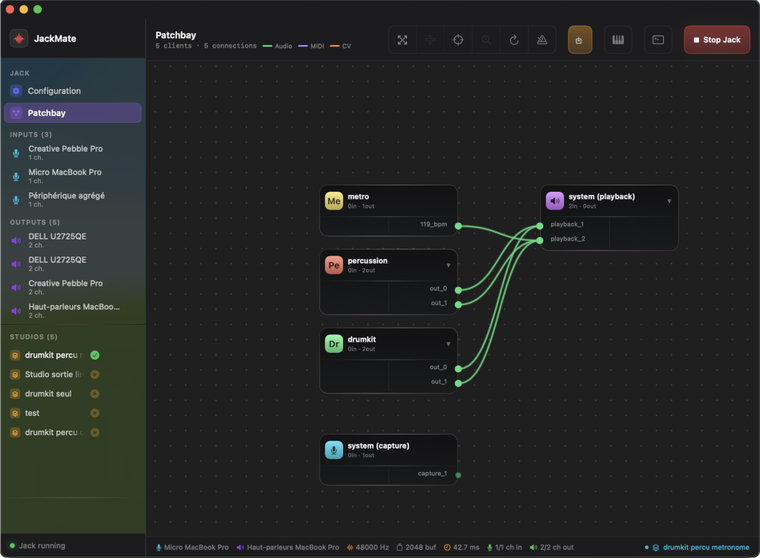The height and width of the screenshot is (558, 760).
Task: Click the metro 119_bpm output port
Action: pos(458,226)
